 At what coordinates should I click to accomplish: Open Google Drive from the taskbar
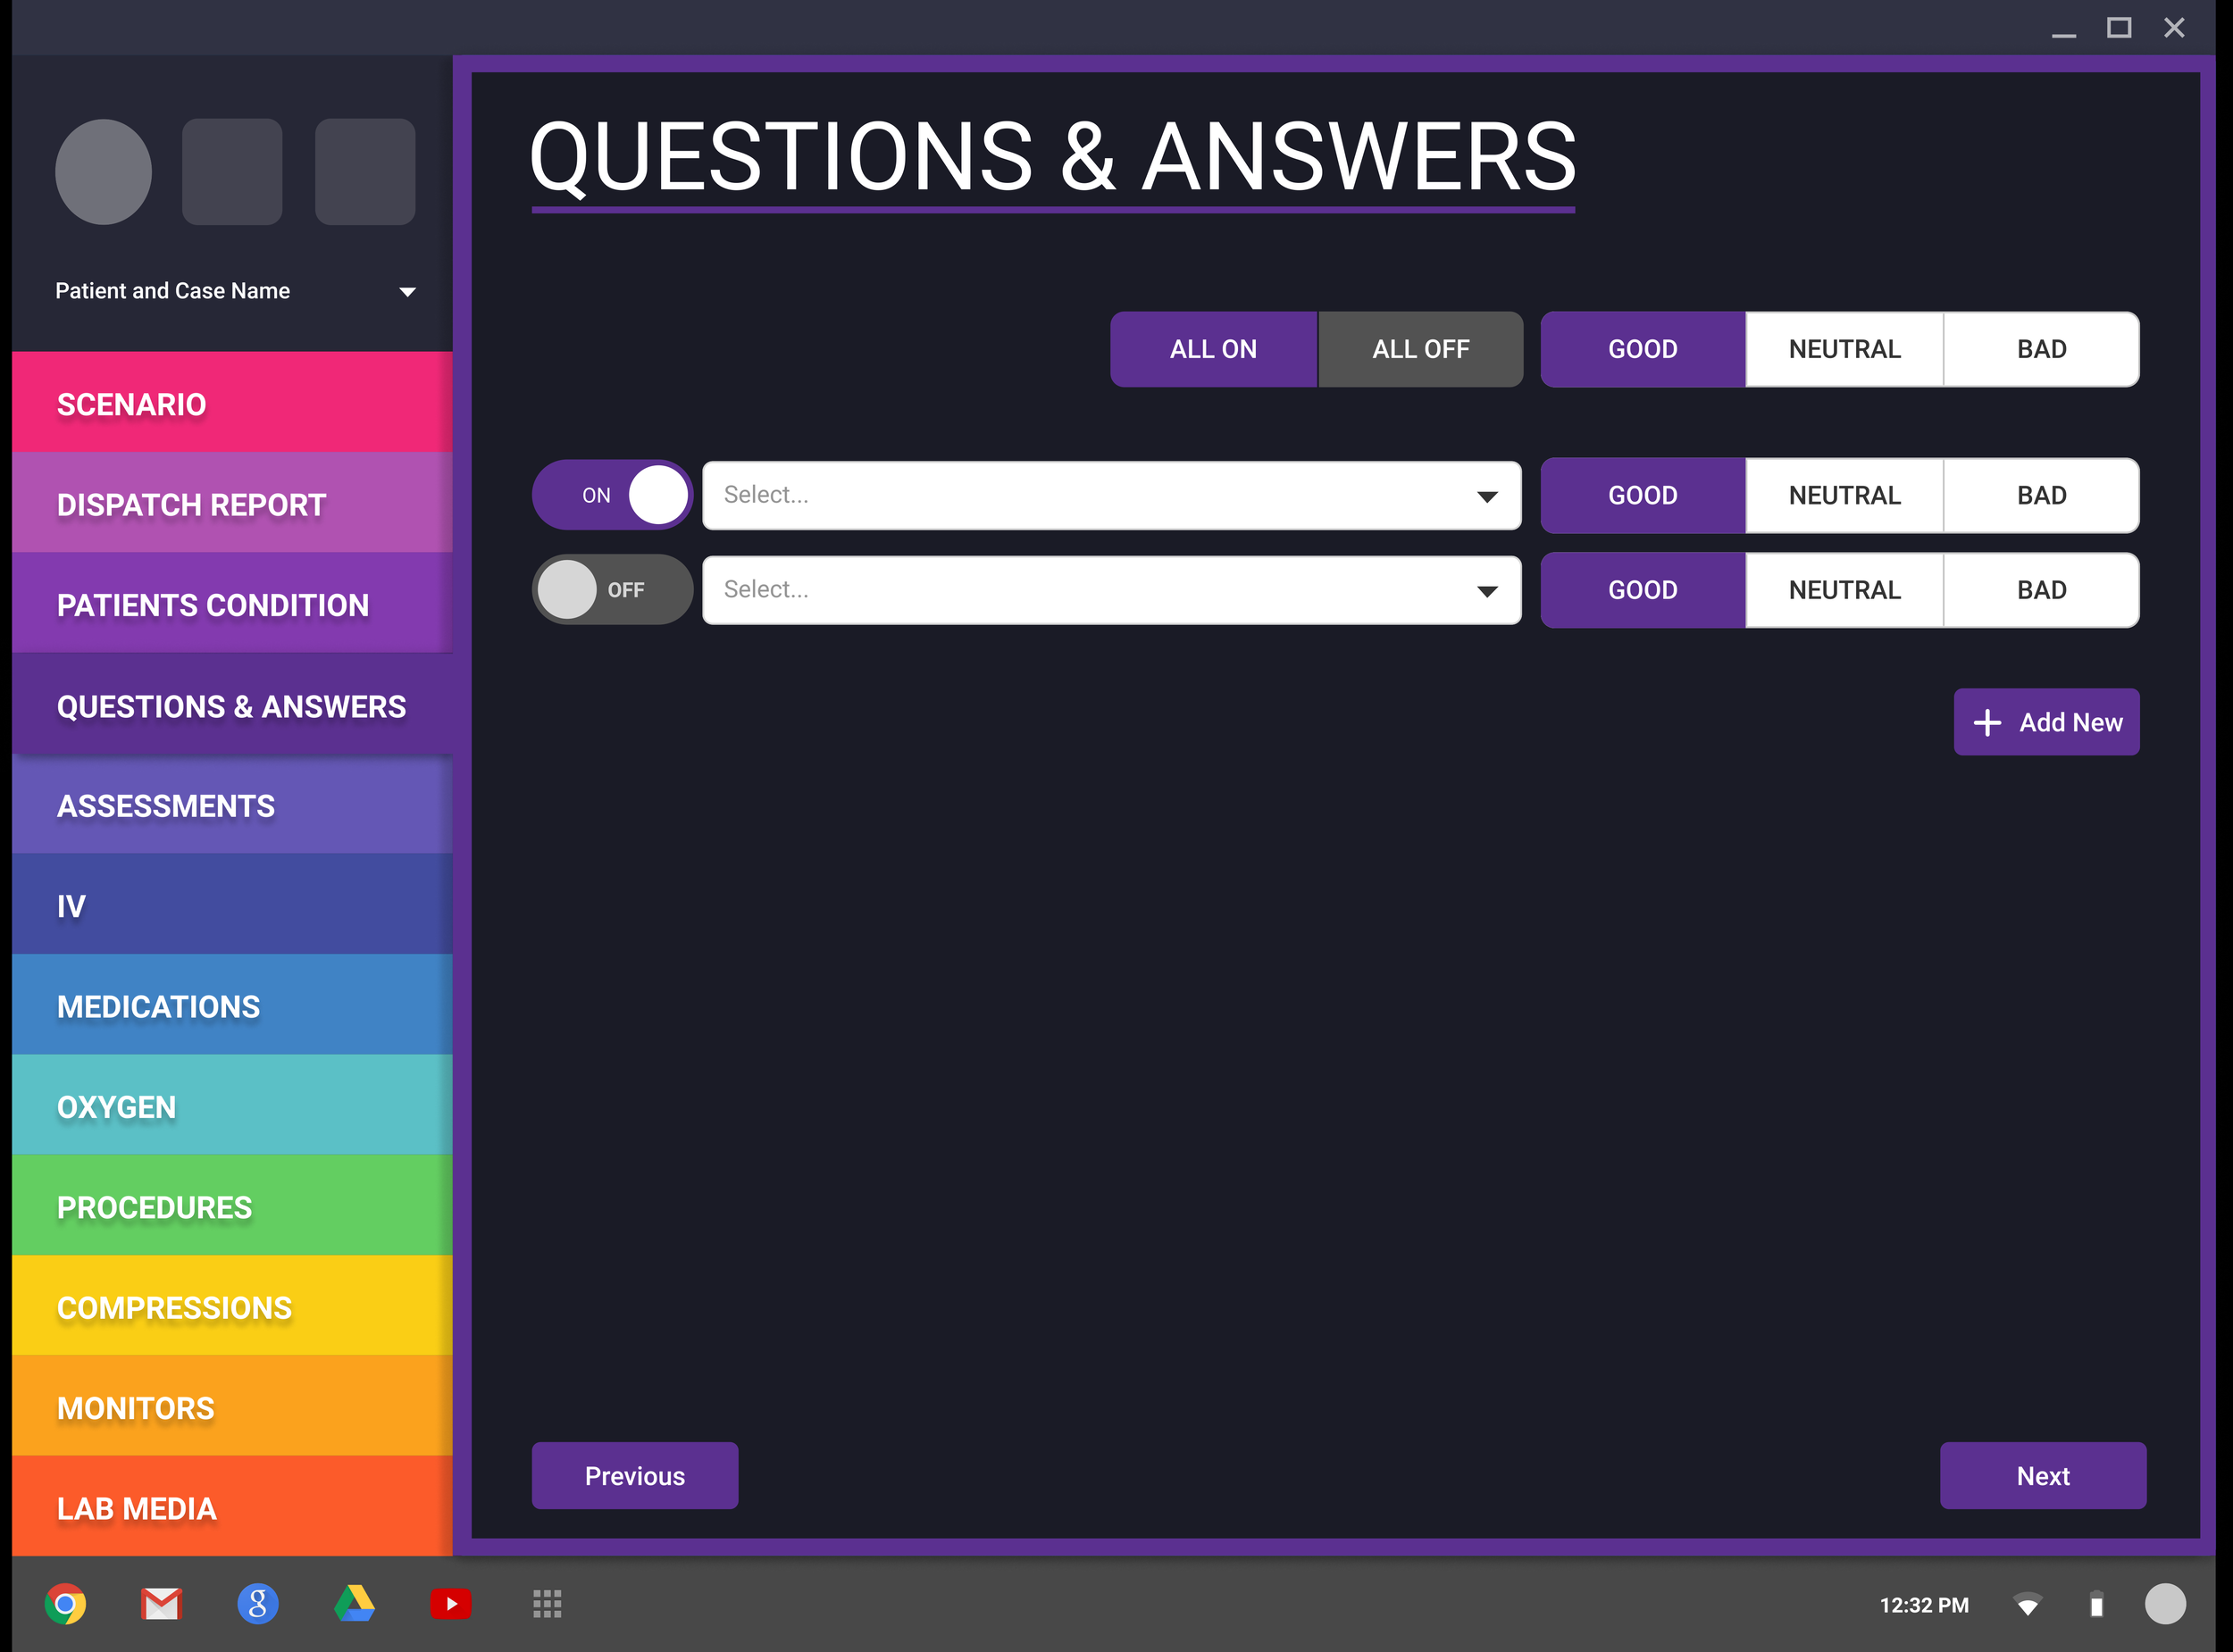pos(355,1605)
